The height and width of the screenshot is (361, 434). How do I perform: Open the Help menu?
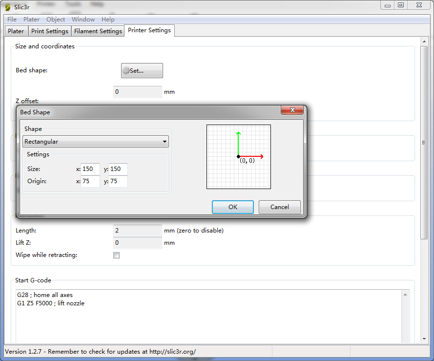(x=108, y=20)
